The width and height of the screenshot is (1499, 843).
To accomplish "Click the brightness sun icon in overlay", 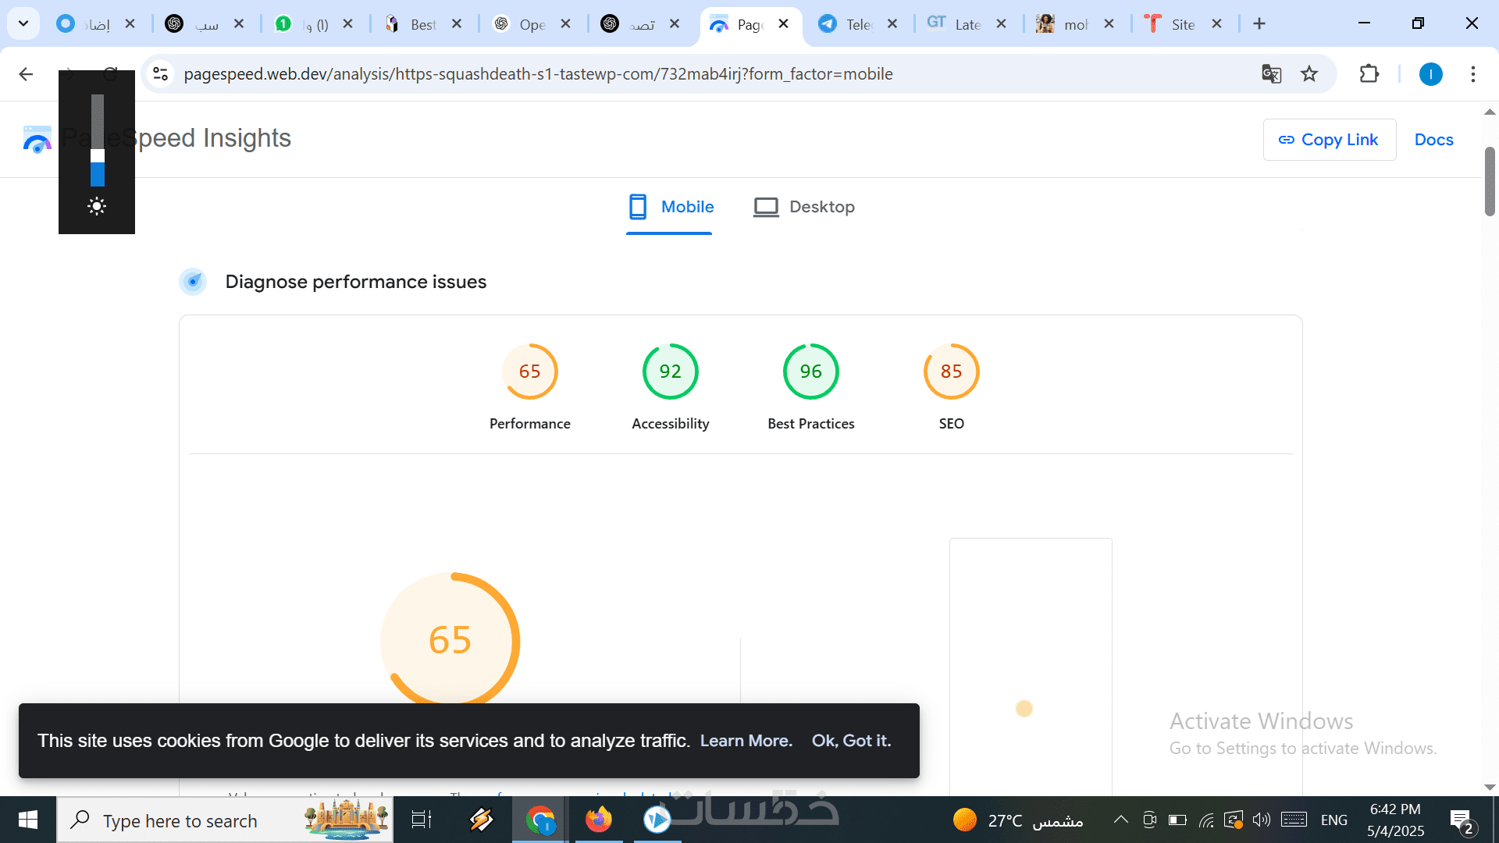I will (97, 206).
